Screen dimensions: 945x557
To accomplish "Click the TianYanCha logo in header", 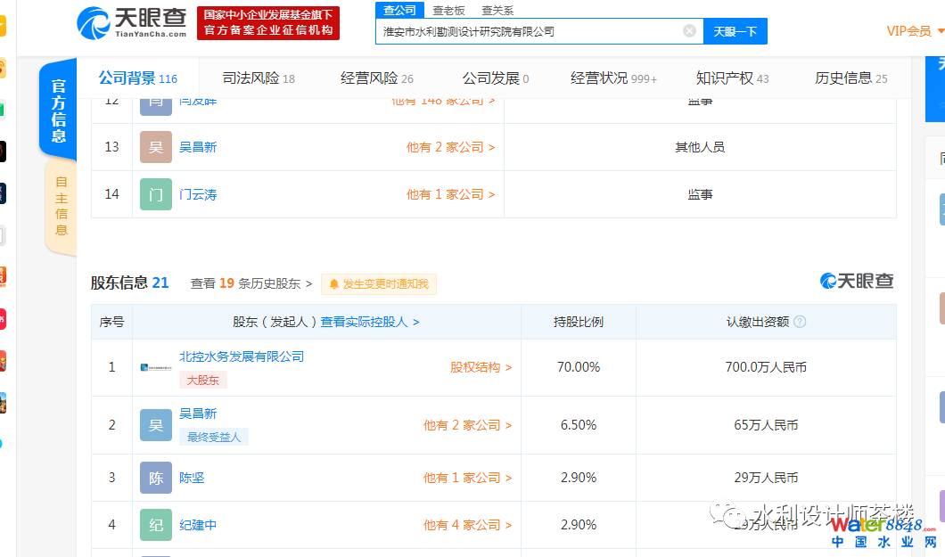I will (132, 23).
